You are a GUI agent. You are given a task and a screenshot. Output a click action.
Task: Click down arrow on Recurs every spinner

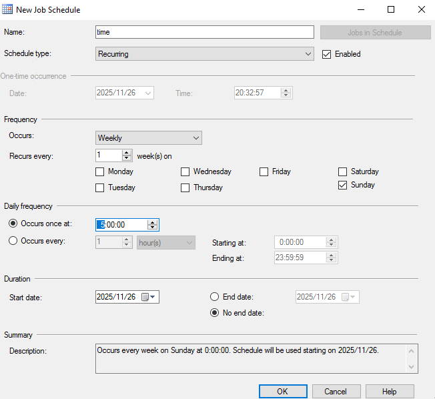[x=127, y=158]
